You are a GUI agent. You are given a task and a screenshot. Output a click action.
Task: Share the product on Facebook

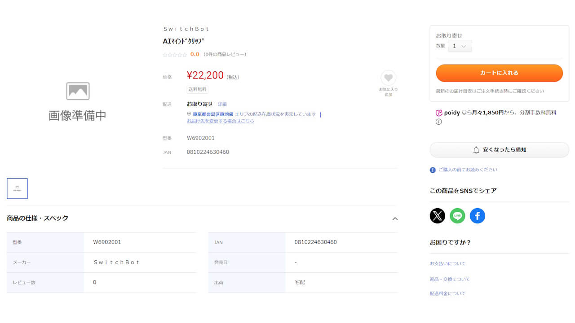[x=478, y=216]
